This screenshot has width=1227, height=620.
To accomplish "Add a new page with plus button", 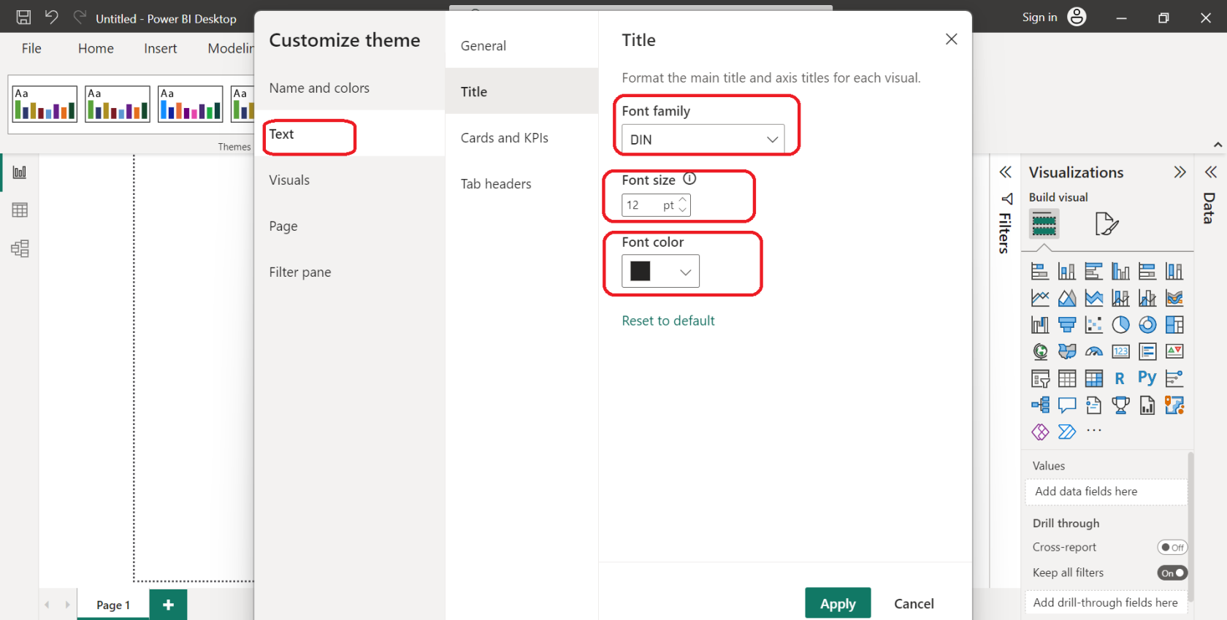I will coord(168,605).
